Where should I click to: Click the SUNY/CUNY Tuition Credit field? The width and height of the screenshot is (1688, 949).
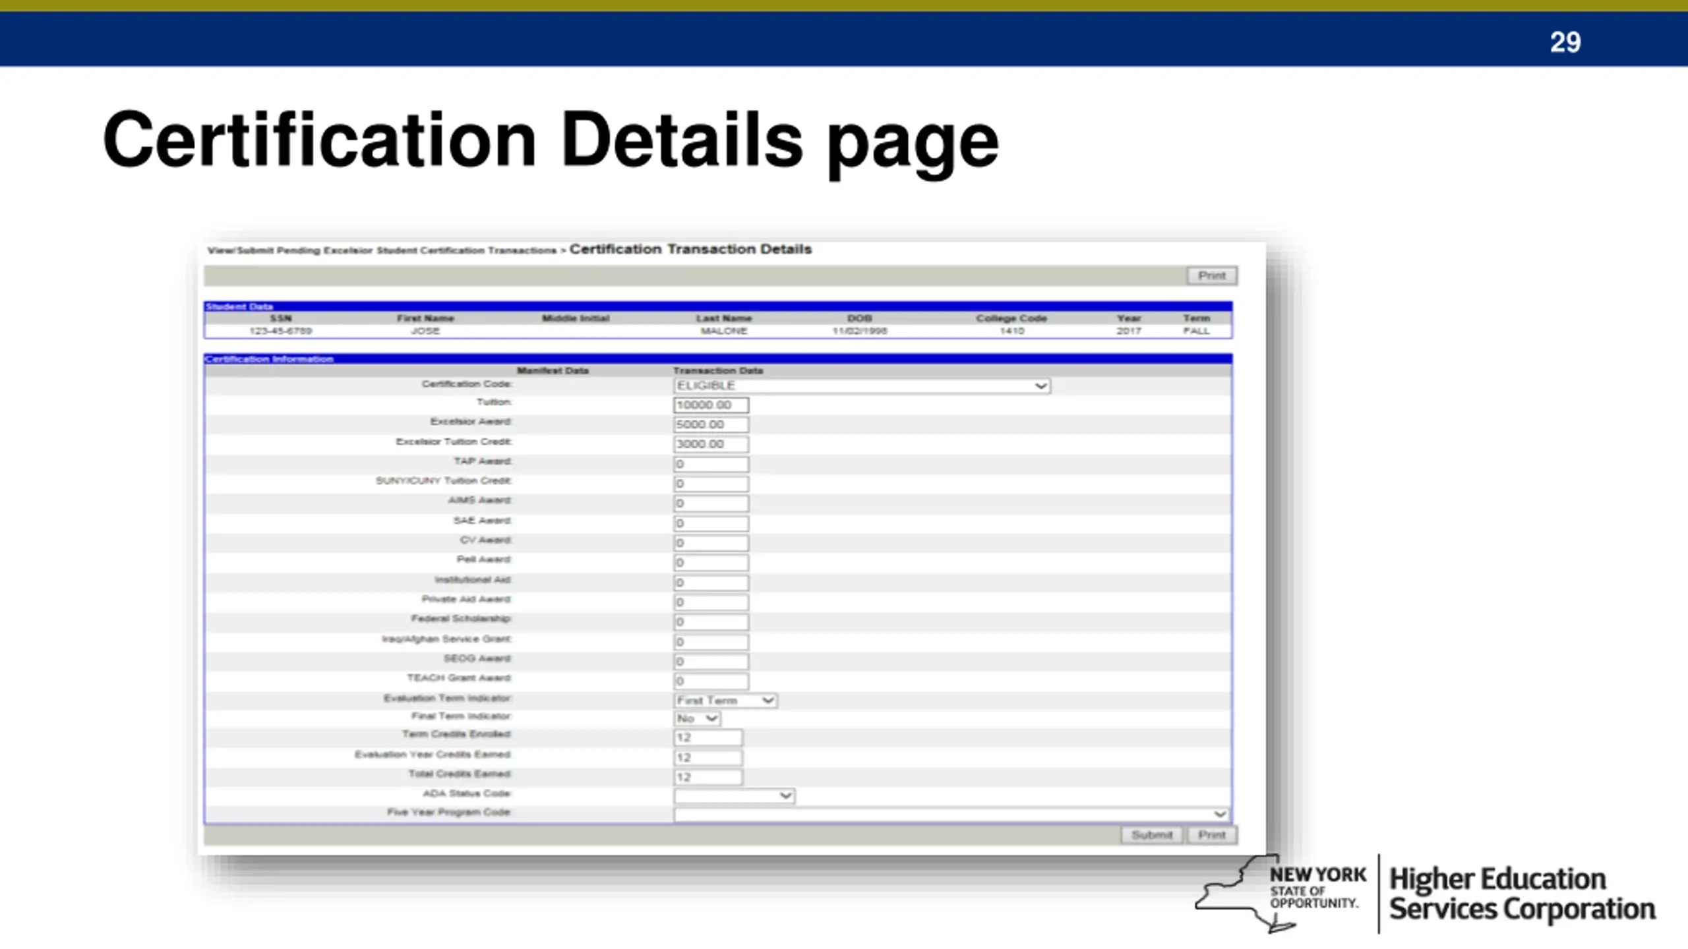[x=711, y=484]
